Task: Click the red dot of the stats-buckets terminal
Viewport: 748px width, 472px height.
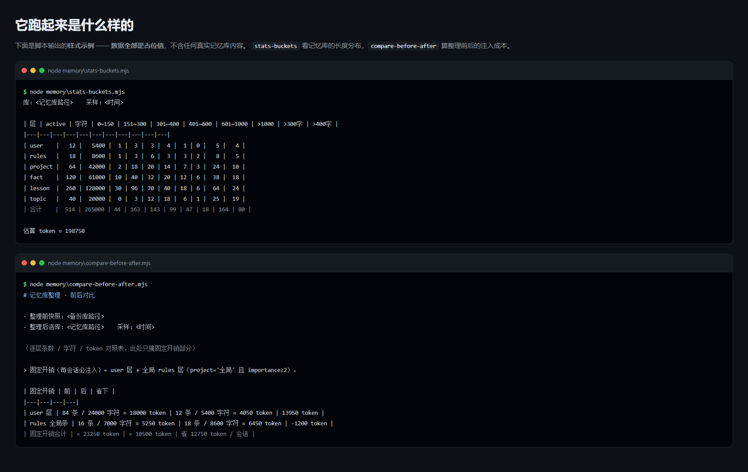Action: click(24, 70)
